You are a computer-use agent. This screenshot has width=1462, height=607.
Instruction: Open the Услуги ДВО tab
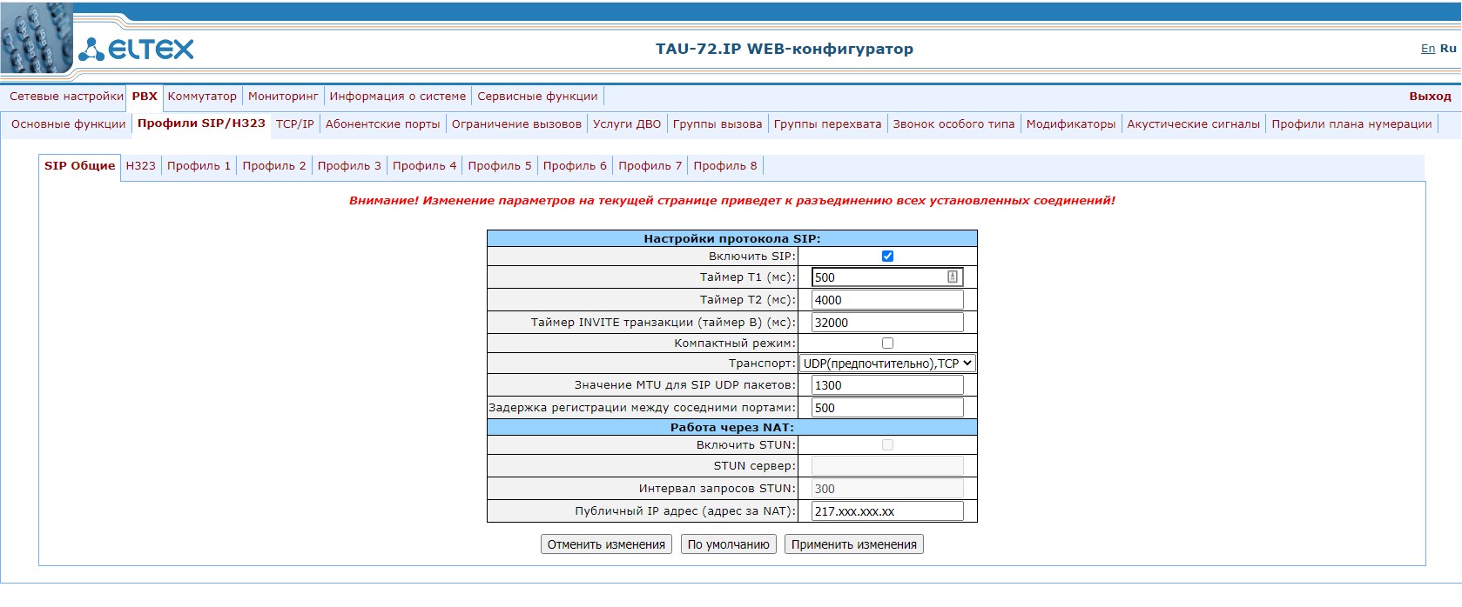click(627, 124)
